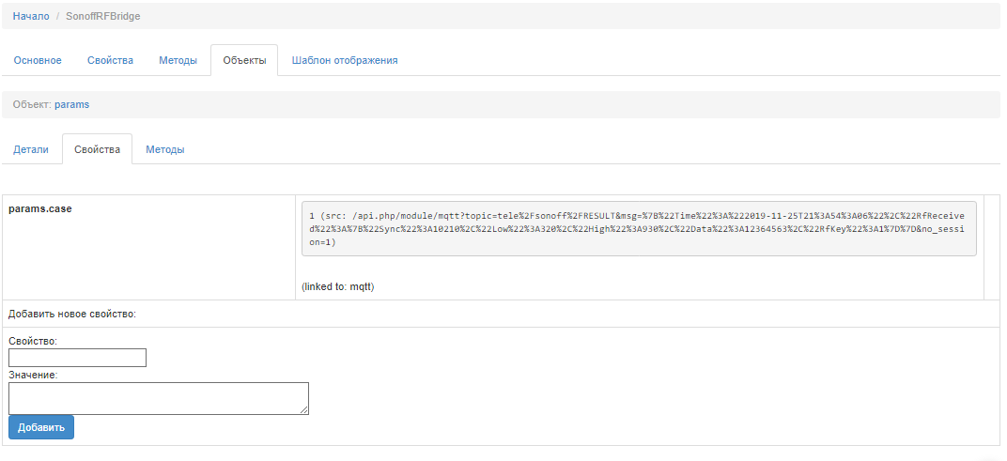Select the Объекты tab
Screen dimensions: 1007x461
[x=244, y=60]
